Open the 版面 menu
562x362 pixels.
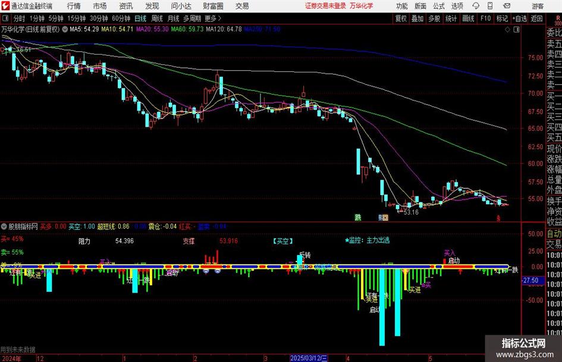tap(420, 6)
